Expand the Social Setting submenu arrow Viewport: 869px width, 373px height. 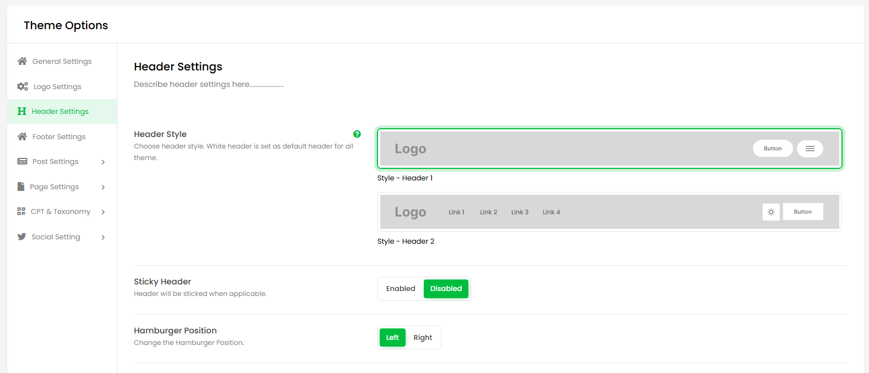[x=103, y=237]
